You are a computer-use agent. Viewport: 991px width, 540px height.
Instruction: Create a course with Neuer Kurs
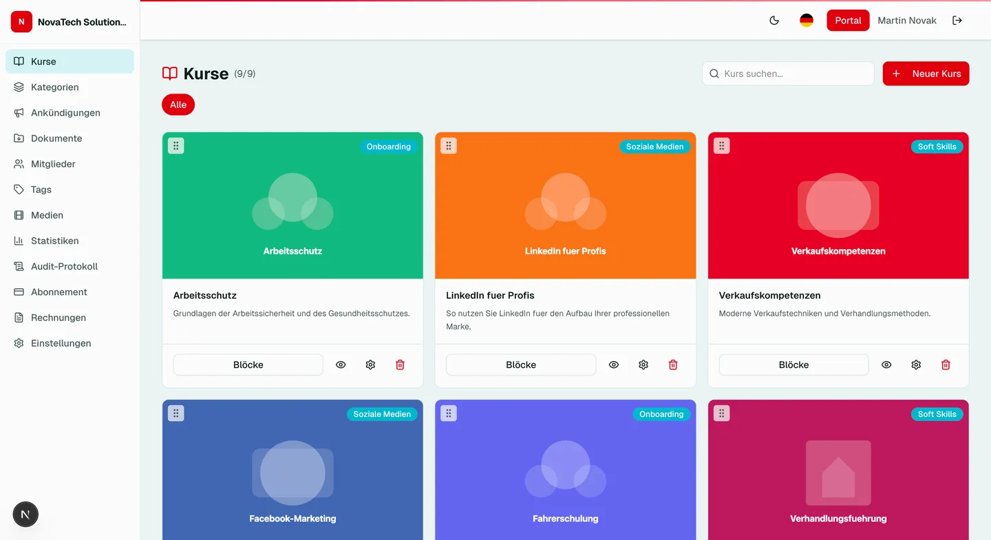(926, 74)
